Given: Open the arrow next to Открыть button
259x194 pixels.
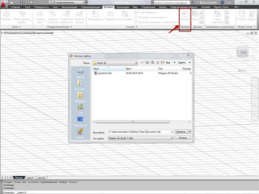Looking at the screenshot, I should 190,131.
